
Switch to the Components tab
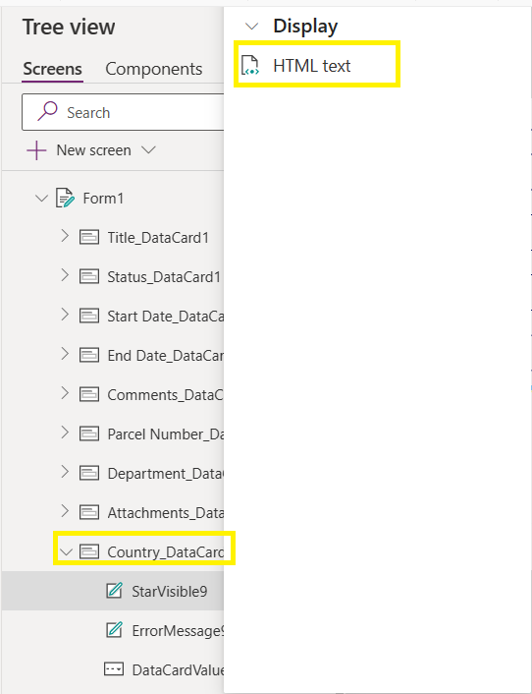tap(154, 69)
